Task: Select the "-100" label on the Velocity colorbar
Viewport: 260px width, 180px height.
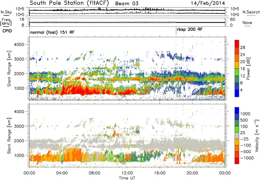Action: tap(246, 145)
